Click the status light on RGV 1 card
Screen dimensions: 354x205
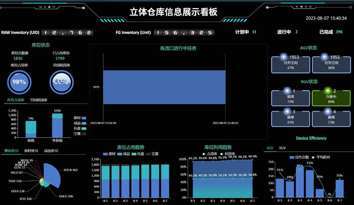pos(287,91)
